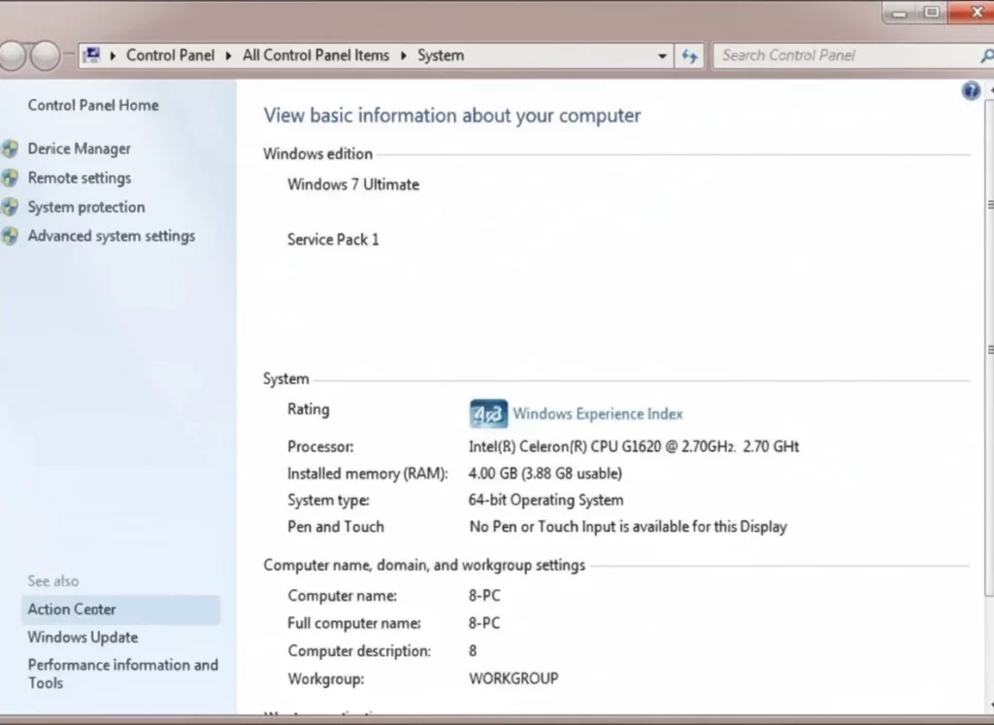994x725 pixels.
Task: Click the Device Manager shield icon
Action: click(10, 149)
